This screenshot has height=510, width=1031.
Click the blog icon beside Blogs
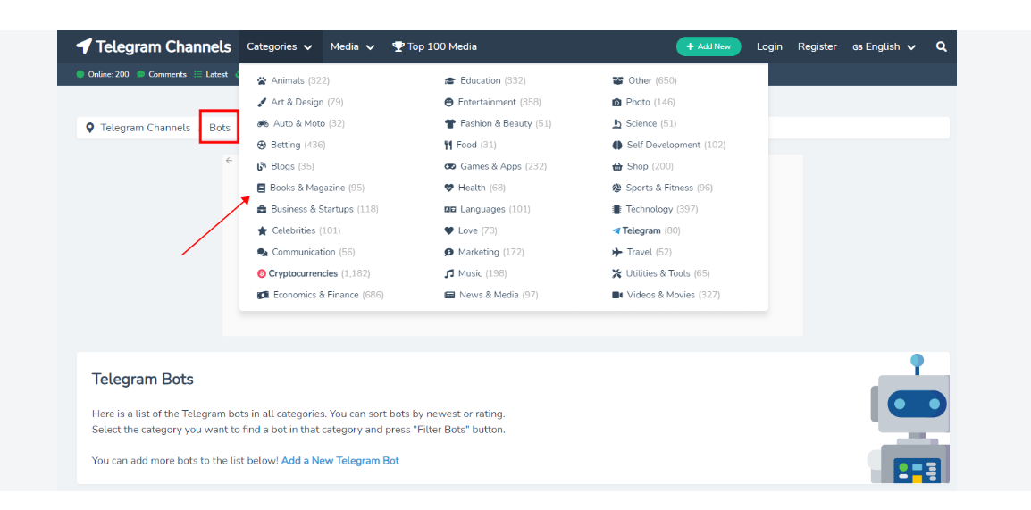click(x=262, y=167)
